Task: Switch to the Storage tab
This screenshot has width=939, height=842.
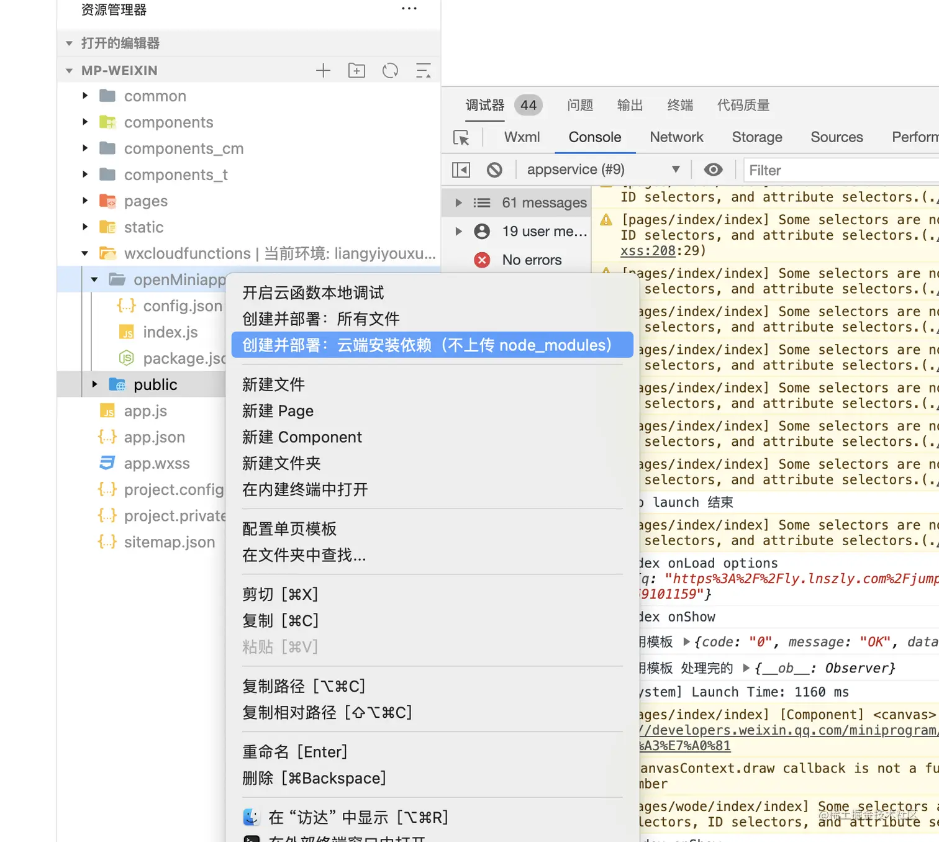Action: click(x=757, y=137)
